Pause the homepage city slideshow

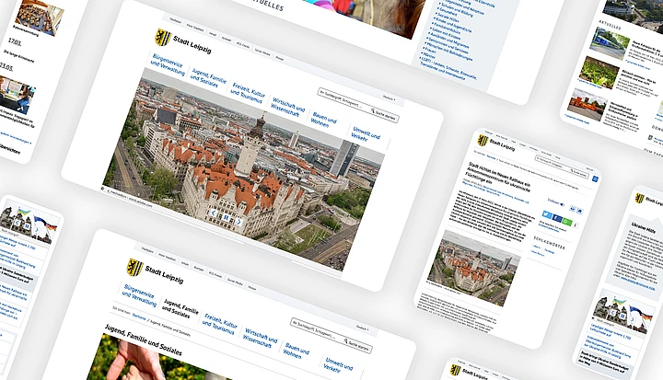(227, 218)
